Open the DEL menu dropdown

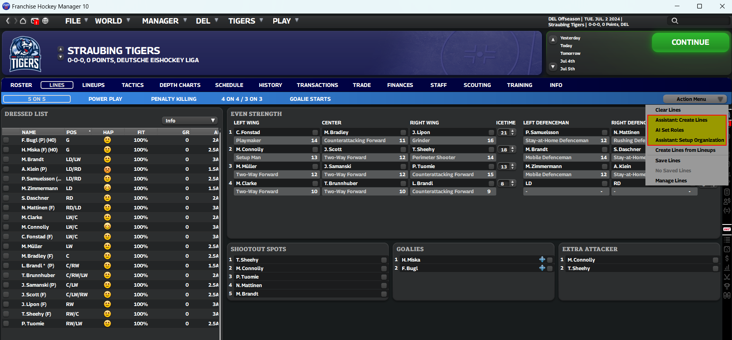click(207, 21)
